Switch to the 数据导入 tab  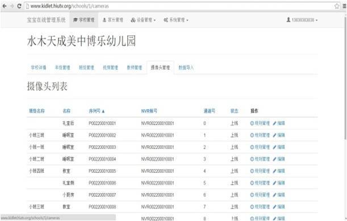[186, 68]
